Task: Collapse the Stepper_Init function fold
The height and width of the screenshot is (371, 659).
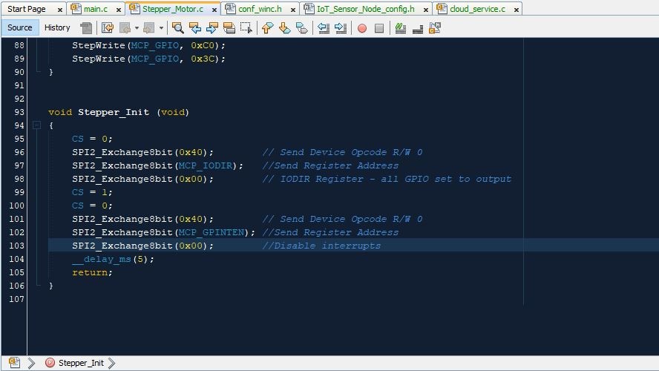Action: [36, 125]
